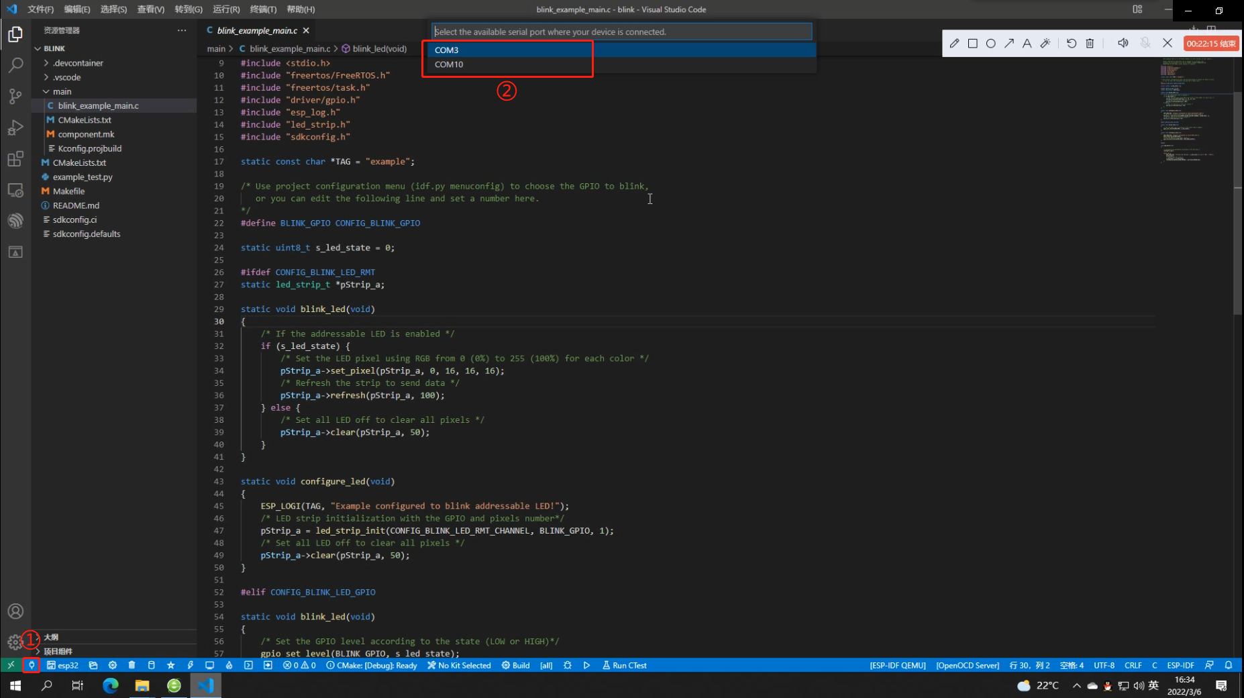The width and height of the screenshot is (1244, 698).
Task: Open the Extensions view in the activity bar
Action: tap(15, 159)
